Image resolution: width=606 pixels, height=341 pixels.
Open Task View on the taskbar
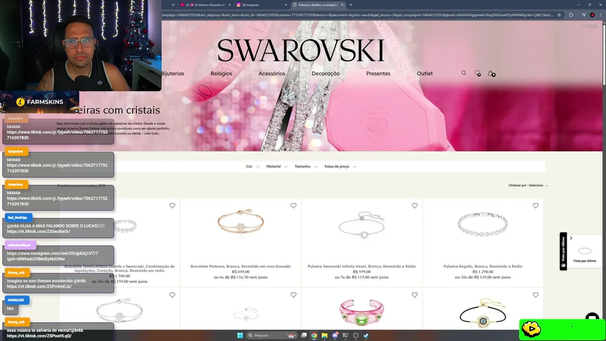(x=304, y=335)
